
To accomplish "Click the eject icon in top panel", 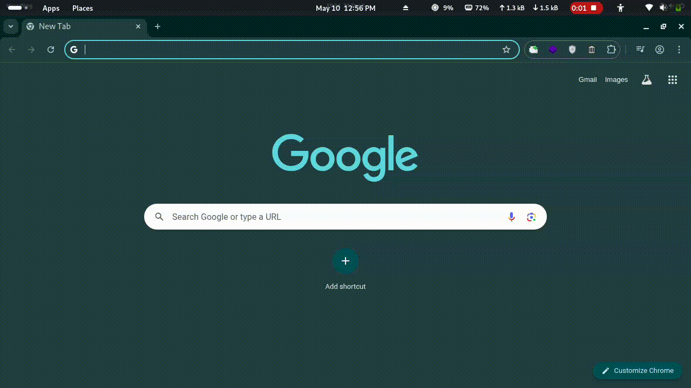I will (x=406, y=8).
